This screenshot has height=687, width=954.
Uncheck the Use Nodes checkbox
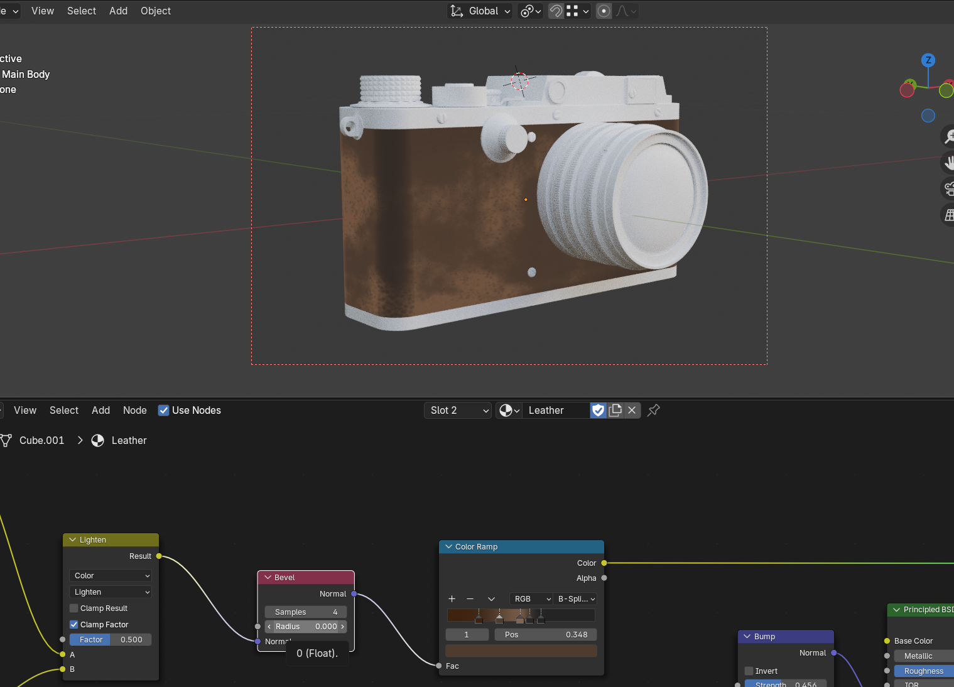point(163,410)
